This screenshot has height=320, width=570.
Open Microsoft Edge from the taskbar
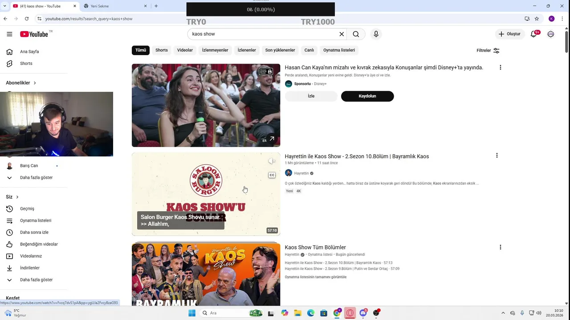coord(311,313)
